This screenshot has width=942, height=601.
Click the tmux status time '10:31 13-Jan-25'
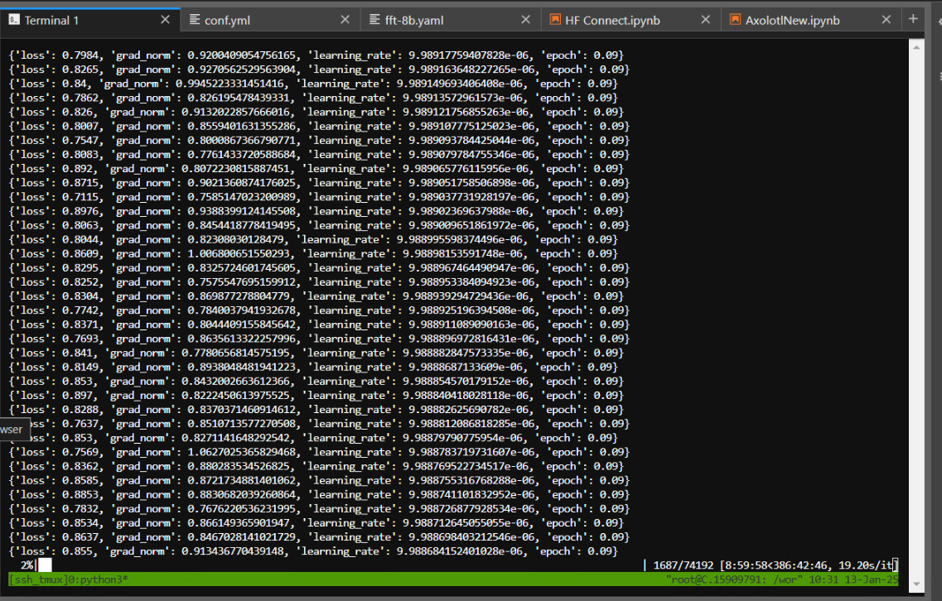point(853,579)
